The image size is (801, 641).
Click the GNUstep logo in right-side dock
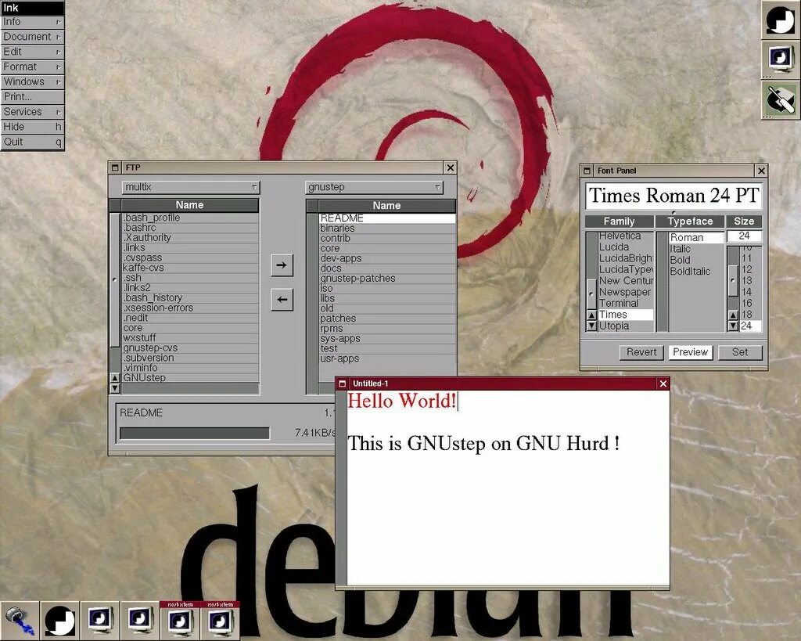pos(780,20)
